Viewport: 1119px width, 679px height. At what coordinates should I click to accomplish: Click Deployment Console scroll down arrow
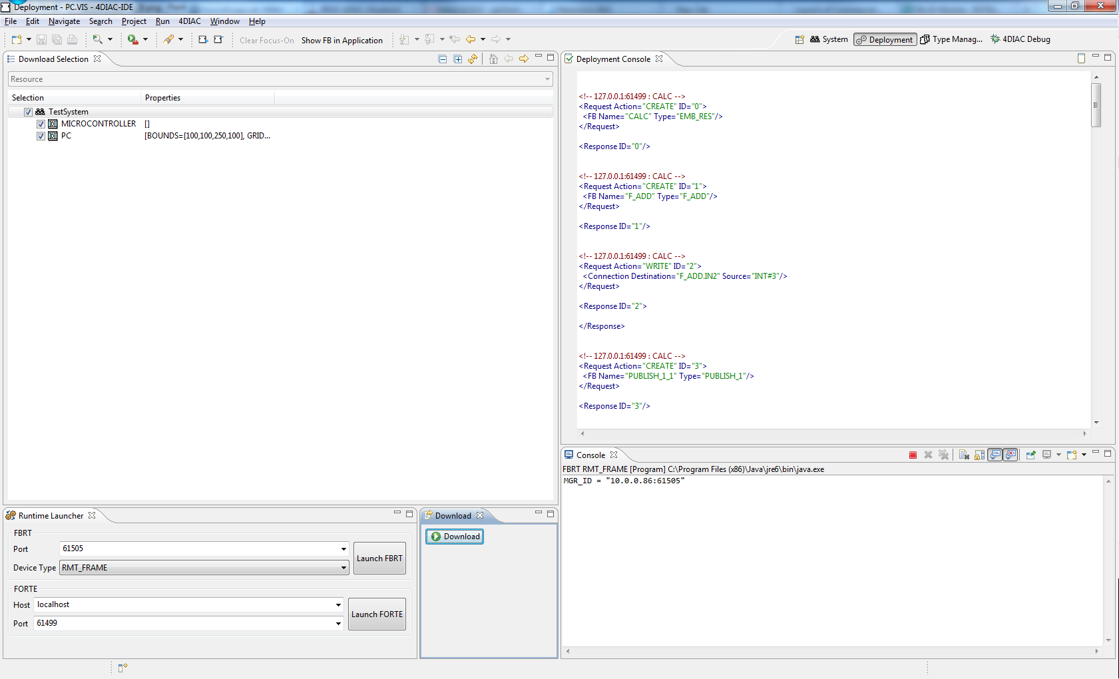pyautogui.click(x=1096, y=422)
